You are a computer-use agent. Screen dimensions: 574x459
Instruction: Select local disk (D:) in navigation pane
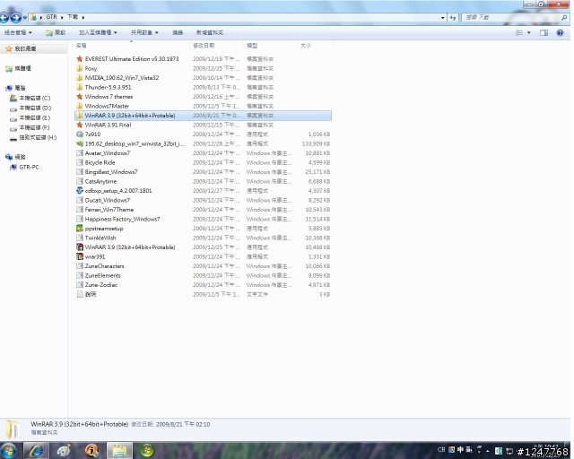coord(30,108)
